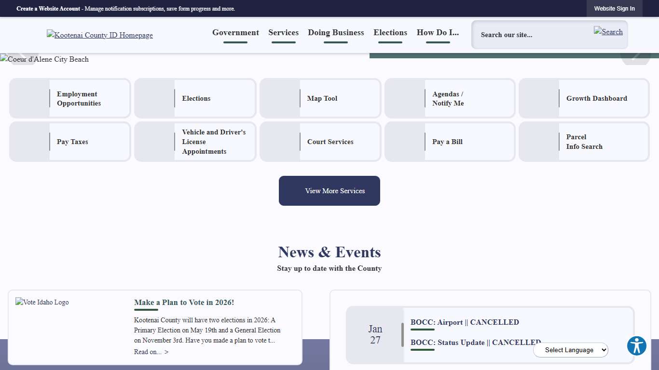The width and height of the screenshot is (659, 370).
Task: Select the Pay Taxes service icon
Action: pos(69,142)
